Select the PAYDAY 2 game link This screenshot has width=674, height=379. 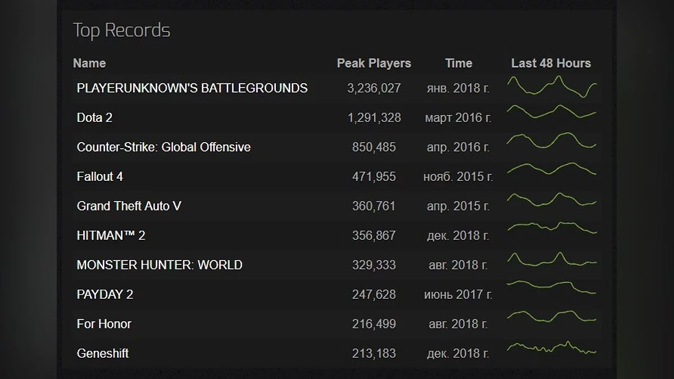(x=105, y=294)
